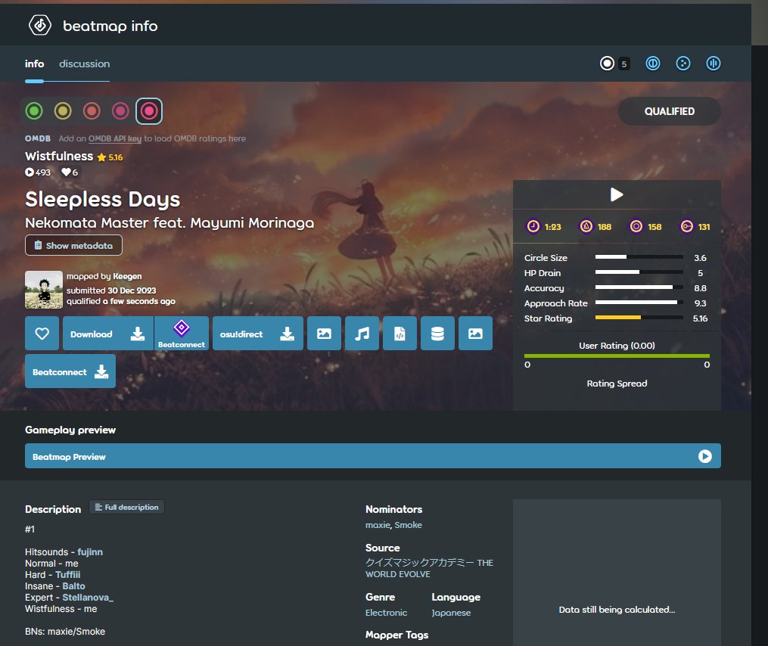Click the Wistfulness difficulty name text
The width and height of the screenshot is (768, 646).
pyautogui.click(x=59, y=157)
